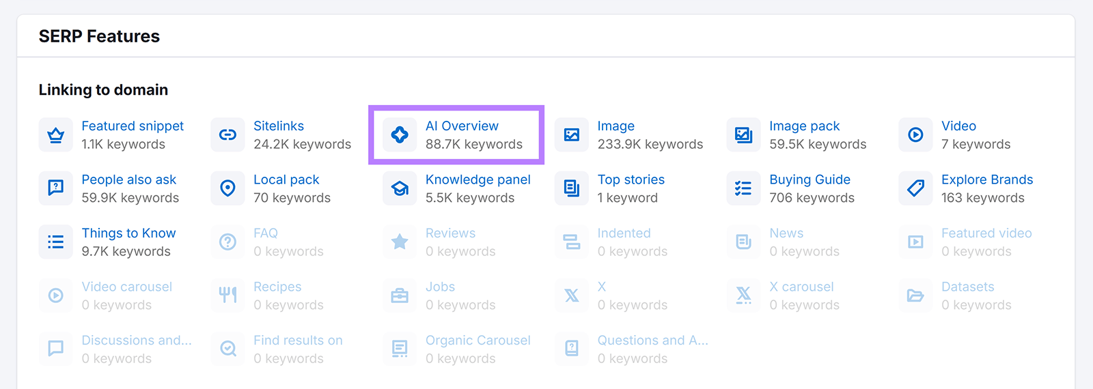This screenshot has width=1093, height=389.
Task: Click the Video play icon
Action: coord(915,135)
